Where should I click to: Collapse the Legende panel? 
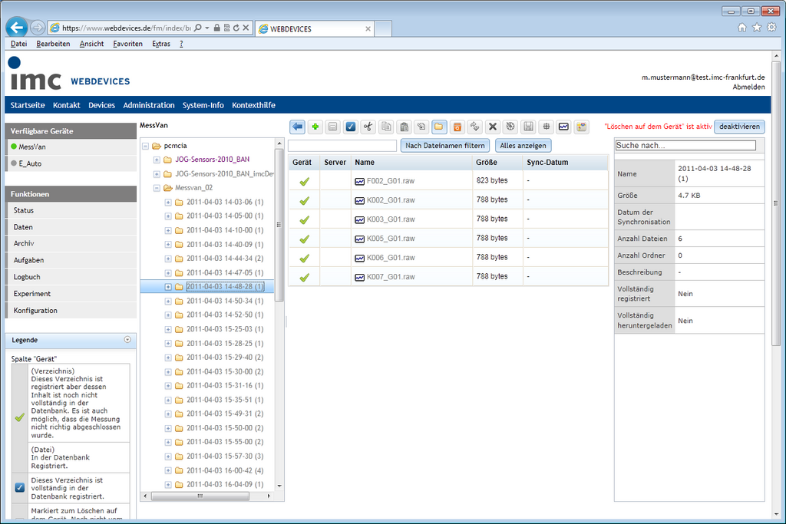point(127,339)
